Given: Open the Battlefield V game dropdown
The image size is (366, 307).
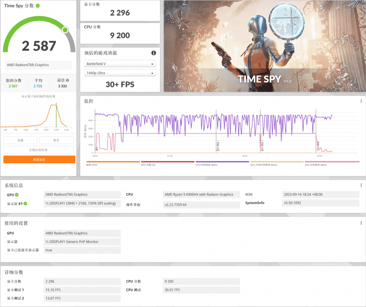Looking at the screenshot, I should (120, 64).
